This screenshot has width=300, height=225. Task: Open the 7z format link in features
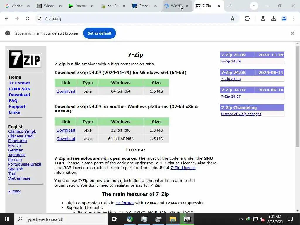coord(125,203)
